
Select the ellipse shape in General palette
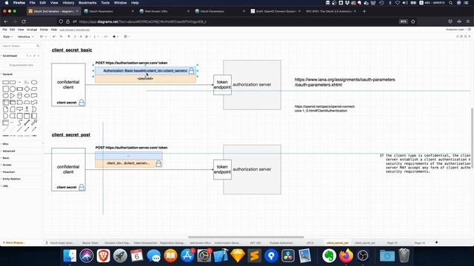(34, 82)
